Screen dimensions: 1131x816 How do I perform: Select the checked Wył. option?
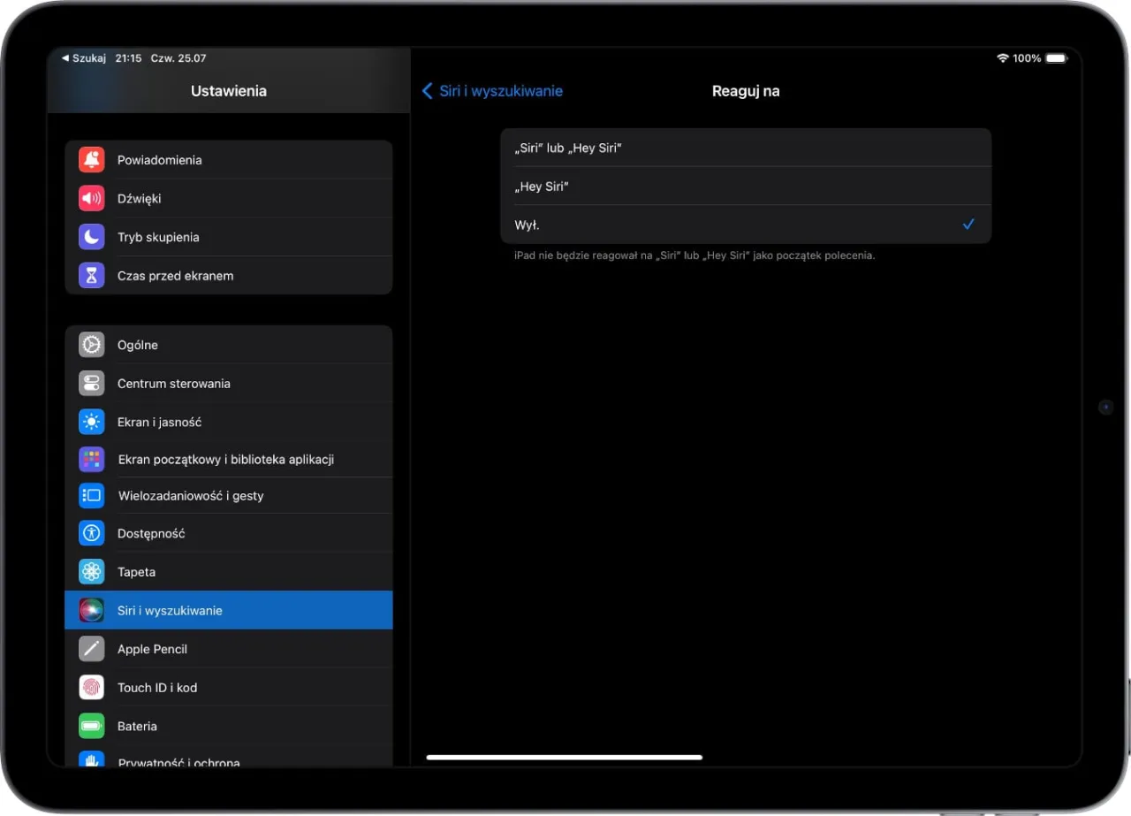(x=745, y=225)
